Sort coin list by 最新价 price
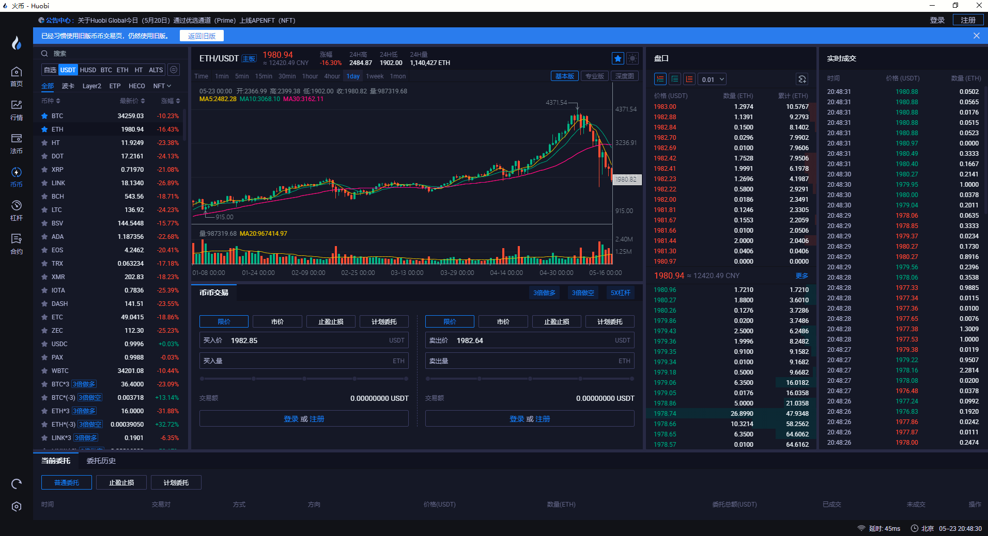Image resolution: width=988 pixels, height=536 pixels. (x=132, y=101)
